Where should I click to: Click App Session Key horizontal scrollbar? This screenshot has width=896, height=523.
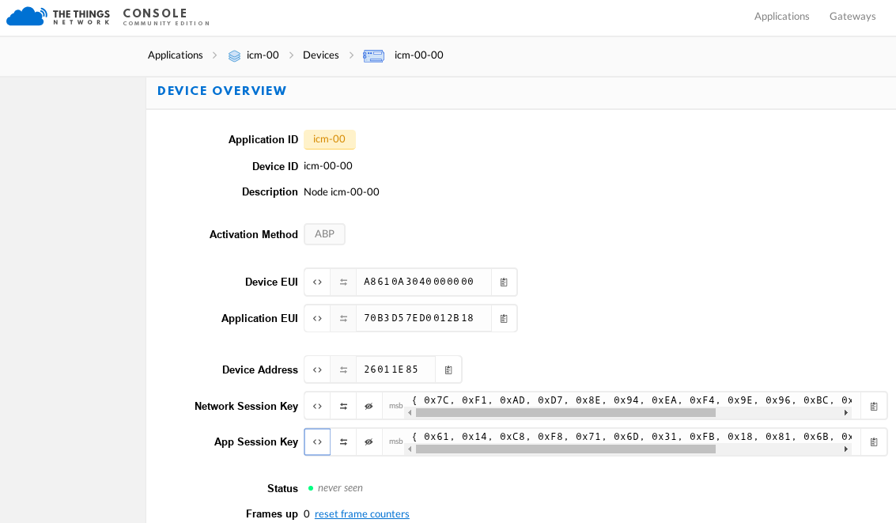(x=565, y=449)
